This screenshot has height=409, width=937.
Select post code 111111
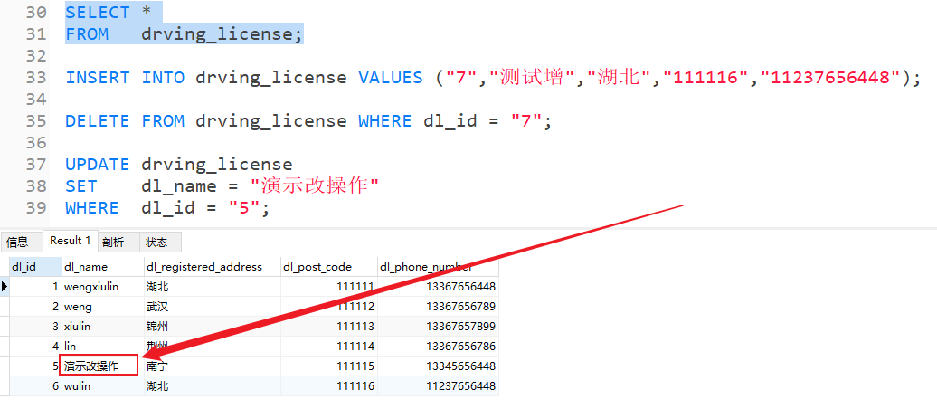[329, 287]
